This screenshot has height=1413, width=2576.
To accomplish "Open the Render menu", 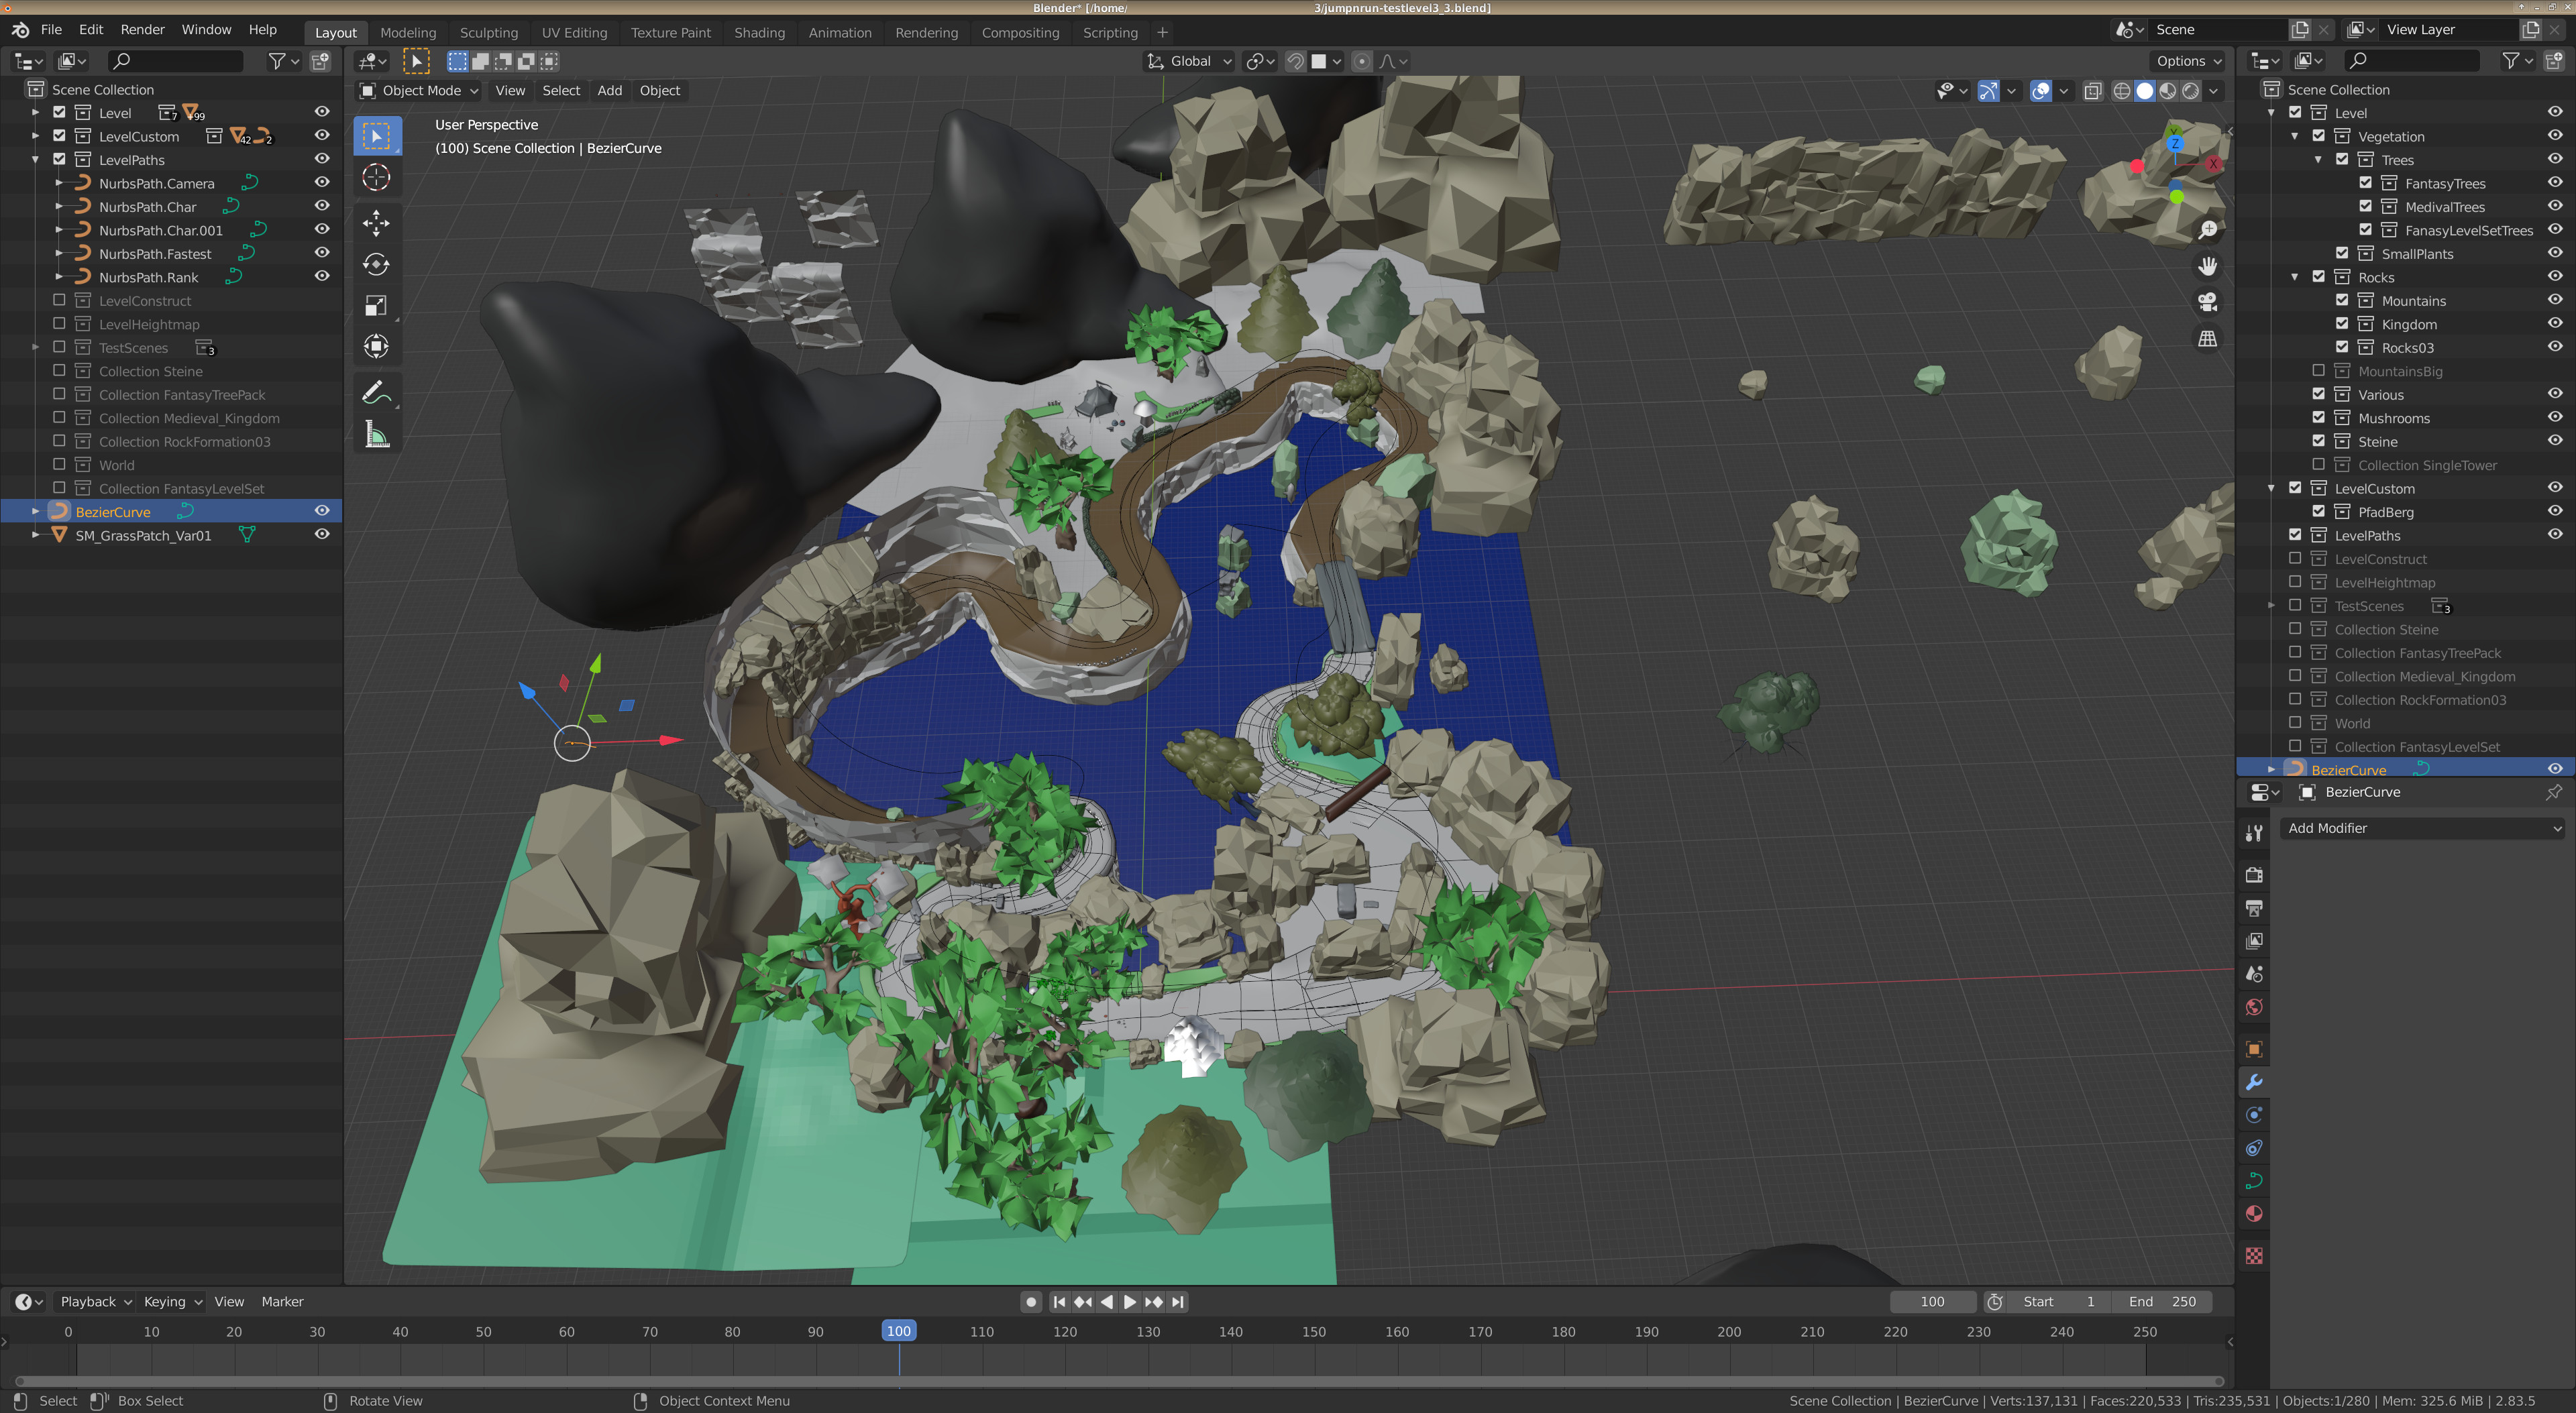I will click(x=142, y=30).
